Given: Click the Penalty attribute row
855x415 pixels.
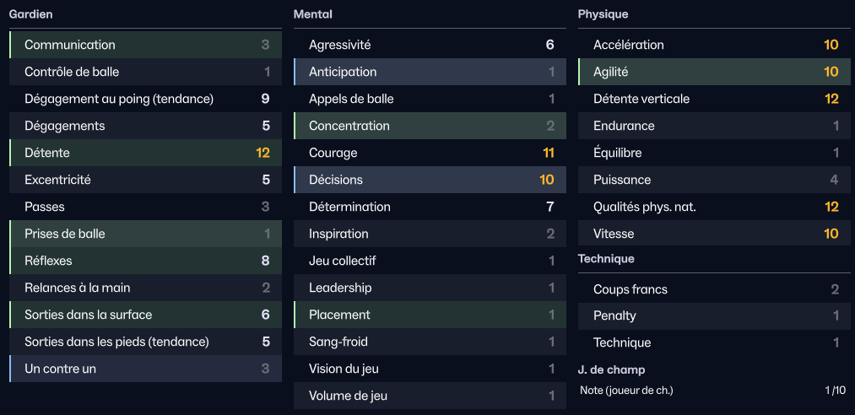Looking at the screenshot, I should pos(714,315).
